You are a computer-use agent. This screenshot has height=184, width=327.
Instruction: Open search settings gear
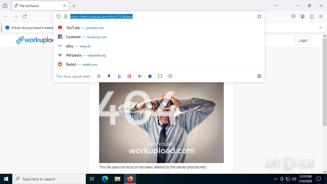pos(259,76)
